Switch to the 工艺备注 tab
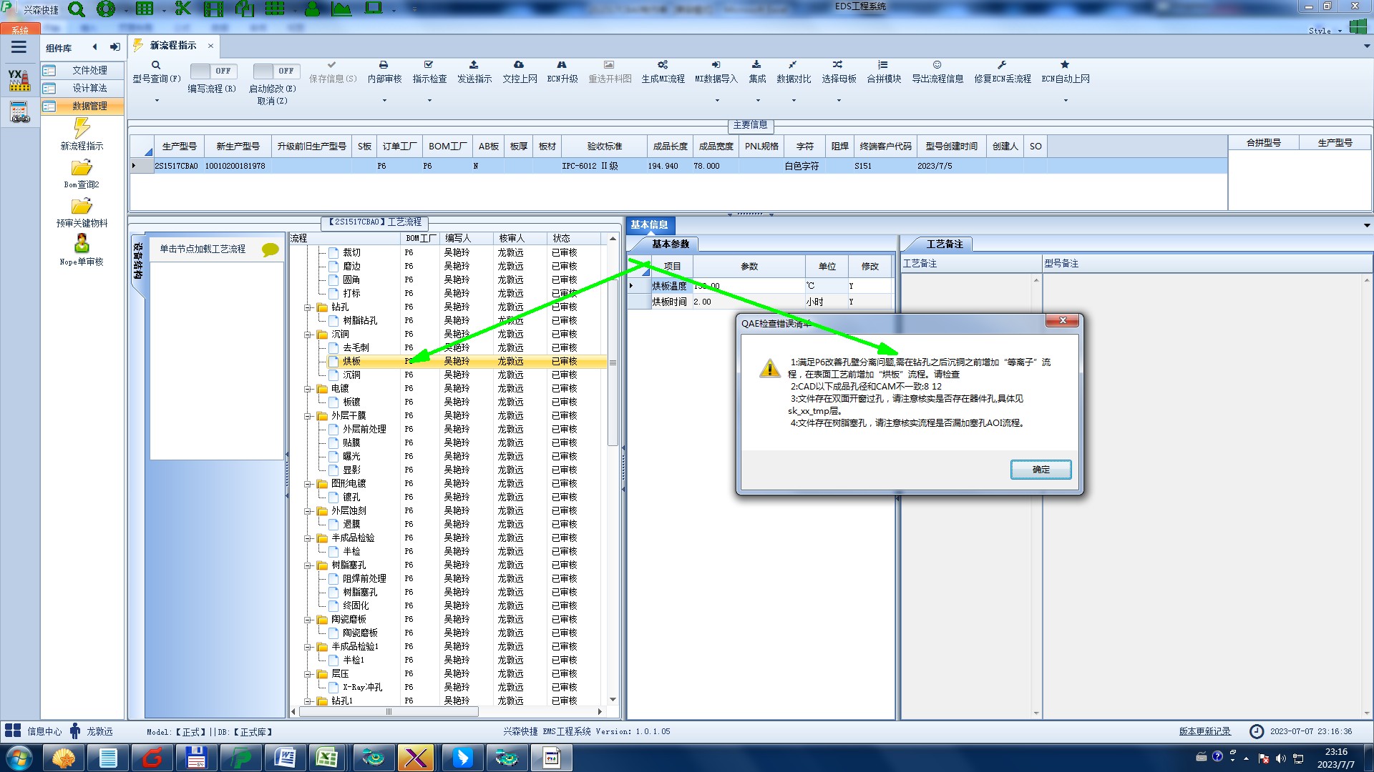This screenshot has width=1374, height=772. tap(944, 244)
